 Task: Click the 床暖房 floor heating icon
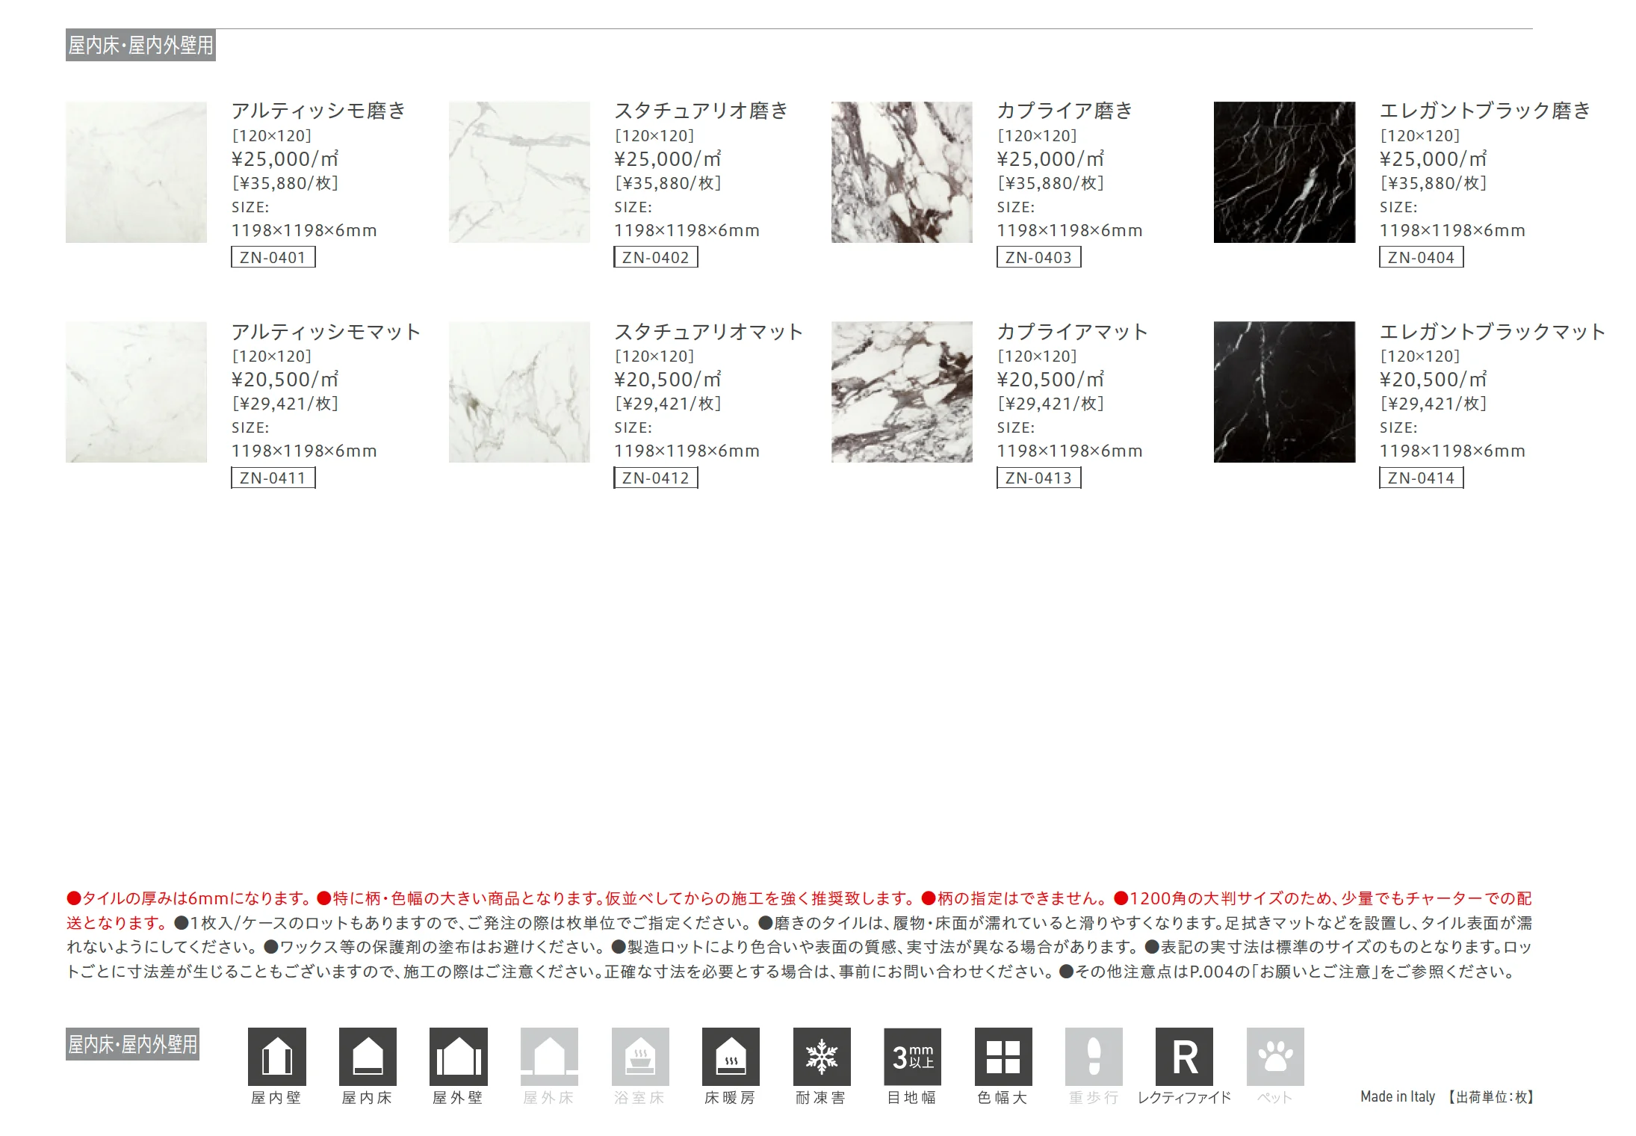[x=731, y=1056]
